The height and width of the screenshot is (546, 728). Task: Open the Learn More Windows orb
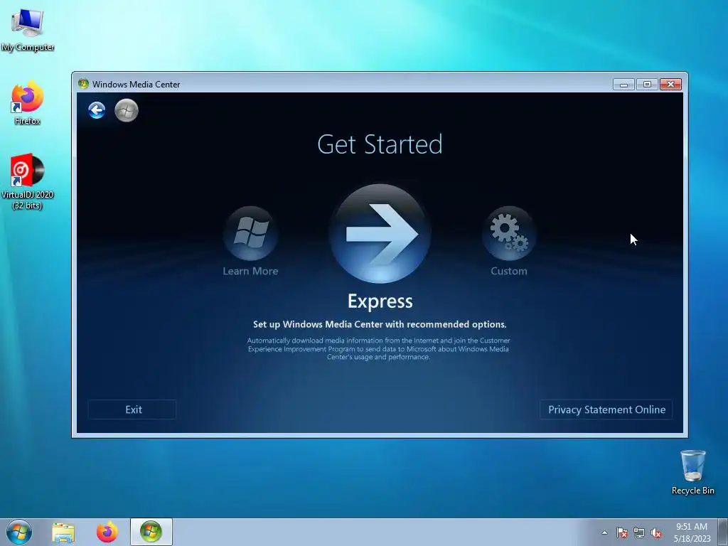(x=251, y=233)
